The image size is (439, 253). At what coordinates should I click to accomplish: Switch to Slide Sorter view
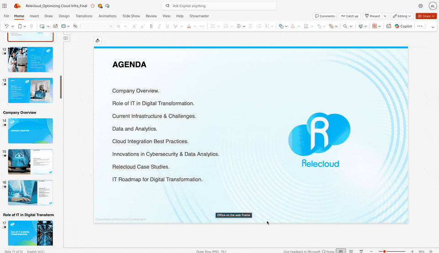pyautogui.click(x=351, y=251)
